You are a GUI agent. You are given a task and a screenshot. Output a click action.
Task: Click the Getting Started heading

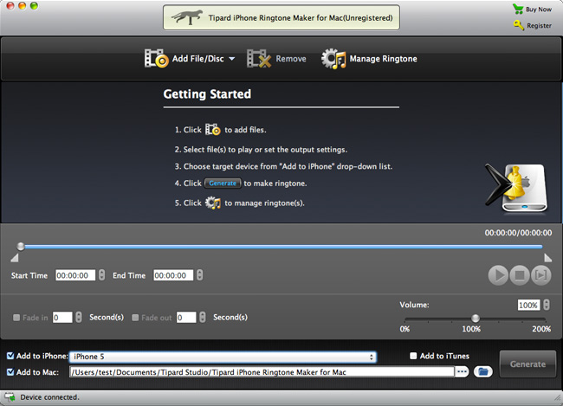pyautogui.click(x=207, y=94)
